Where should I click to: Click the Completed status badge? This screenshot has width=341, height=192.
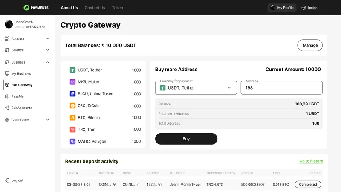point(308,185)
